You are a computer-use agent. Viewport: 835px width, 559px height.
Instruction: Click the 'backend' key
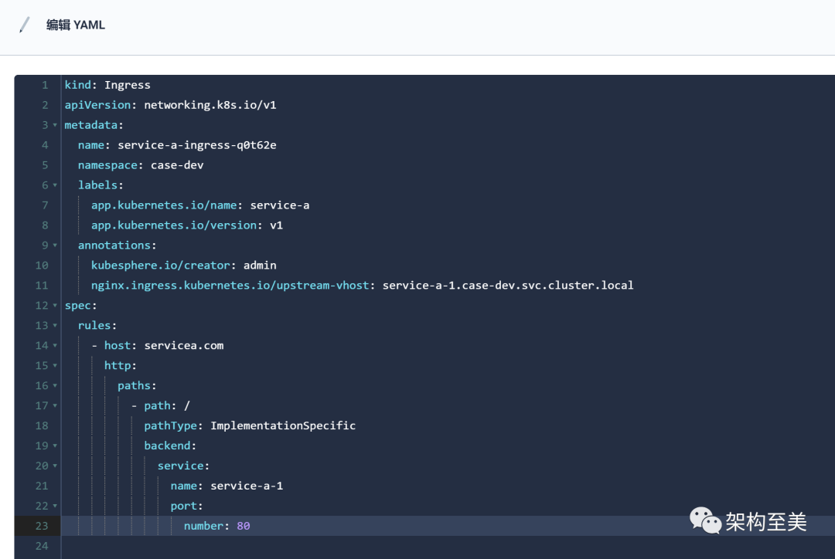[x=167, y=446]
